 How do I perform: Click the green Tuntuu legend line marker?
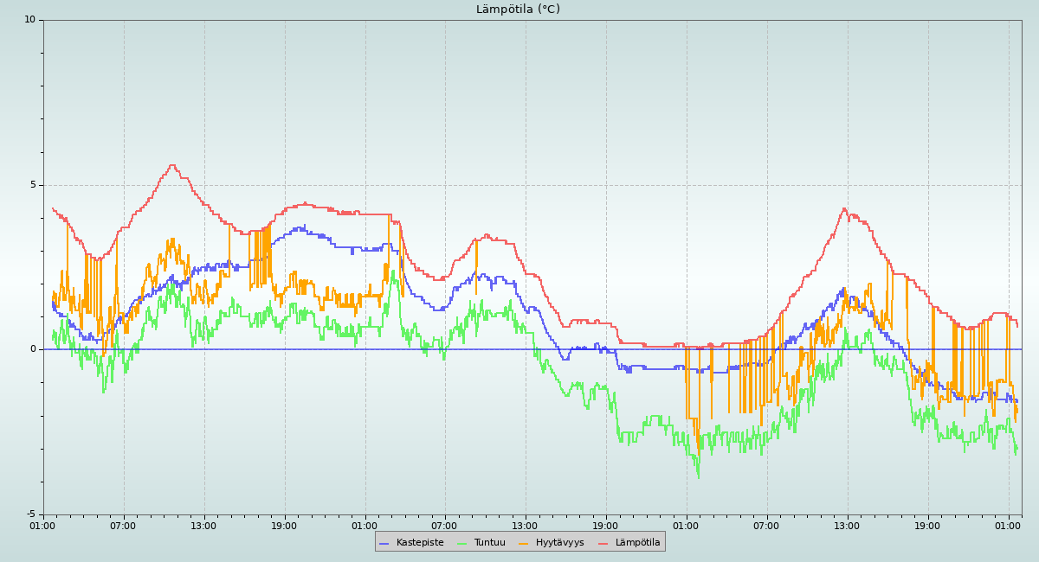pos(461,543)
